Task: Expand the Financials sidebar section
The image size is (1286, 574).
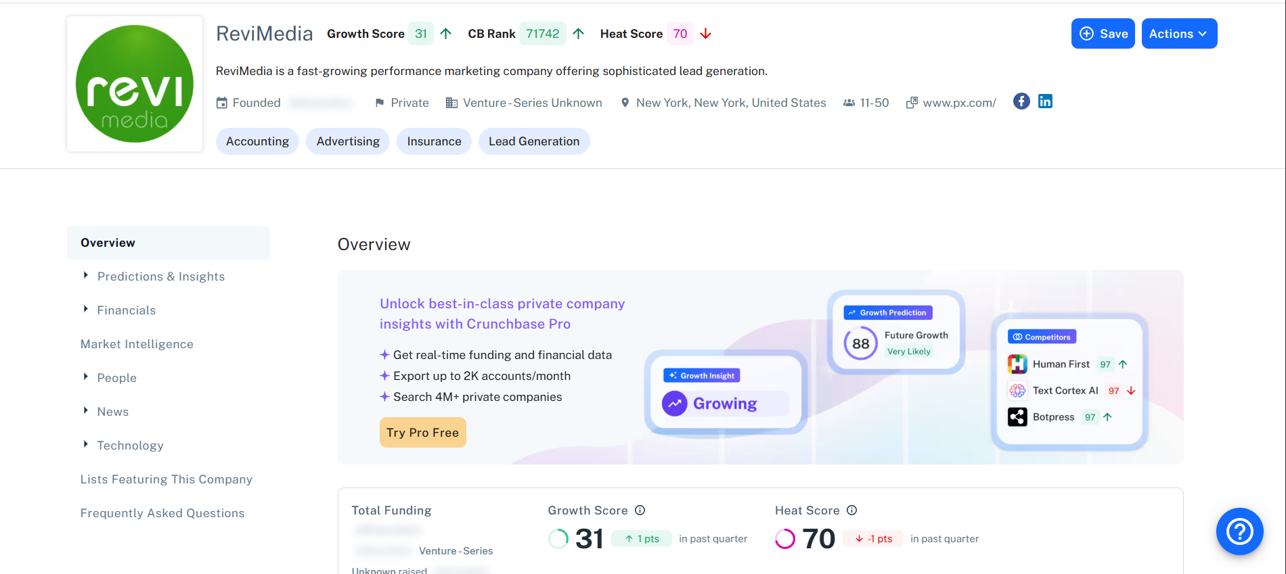Action: (x=86, y=310)
